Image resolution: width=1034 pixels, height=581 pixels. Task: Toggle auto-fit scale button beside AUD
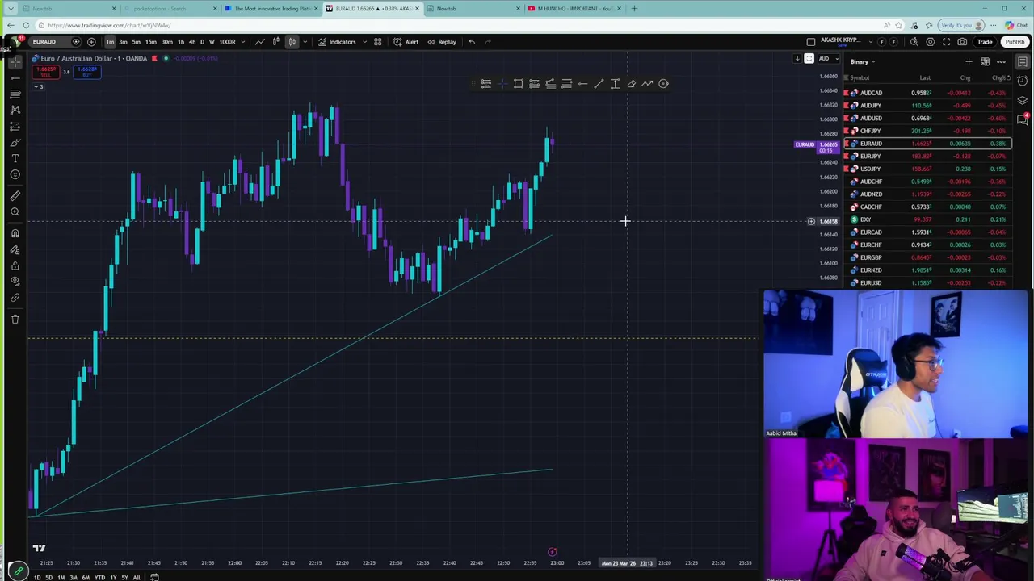point(809,59)
